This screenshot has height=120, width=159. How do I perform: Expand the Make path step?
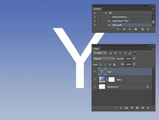pyautogui.click(x=109, y=25)
